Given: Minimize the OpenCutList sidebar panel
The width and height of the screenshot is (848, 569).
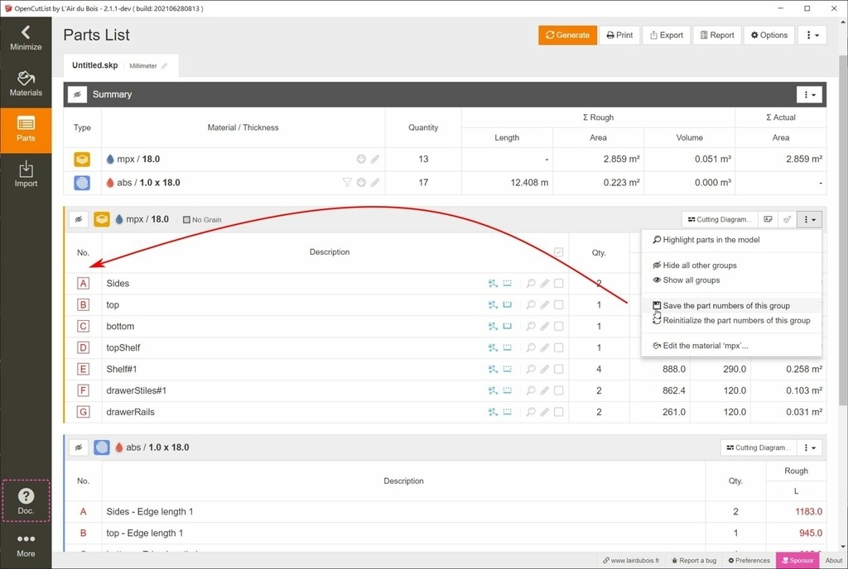Looking at the screenshot, I should click(26, 39).
